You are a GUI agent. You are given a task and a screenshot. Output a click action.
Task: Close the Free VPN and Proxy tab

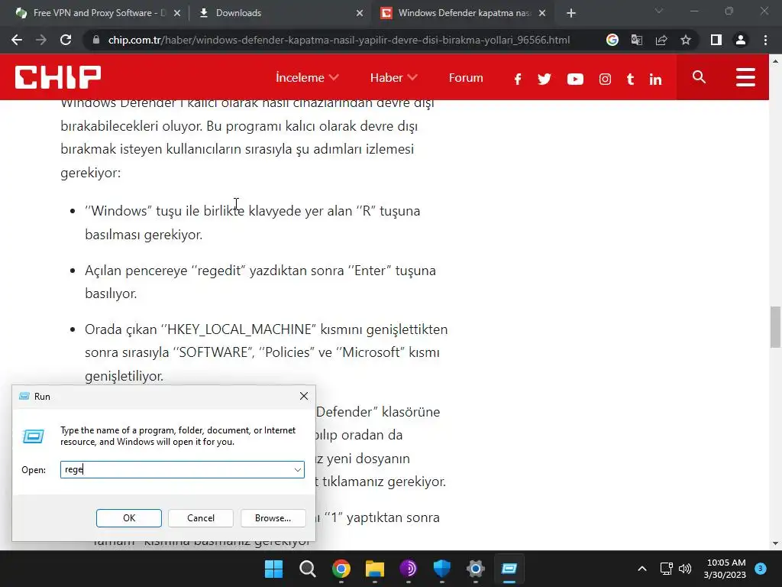(177, 13)
